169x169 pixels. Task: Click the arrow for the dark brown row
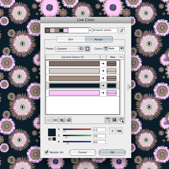[x=103, y=63]
